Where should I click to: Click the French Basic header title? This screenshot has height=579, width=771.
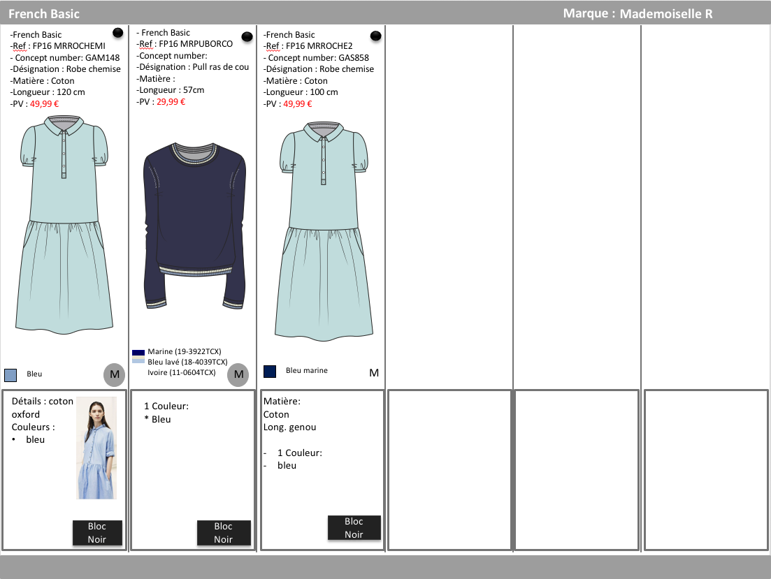click(x=44, y=14)
